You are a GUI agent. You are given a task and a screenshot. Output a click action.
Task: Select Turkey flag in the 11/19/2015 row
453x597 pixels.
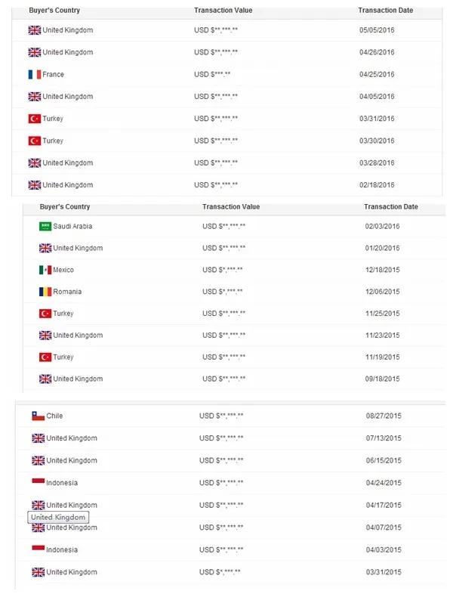click(45, 357)
